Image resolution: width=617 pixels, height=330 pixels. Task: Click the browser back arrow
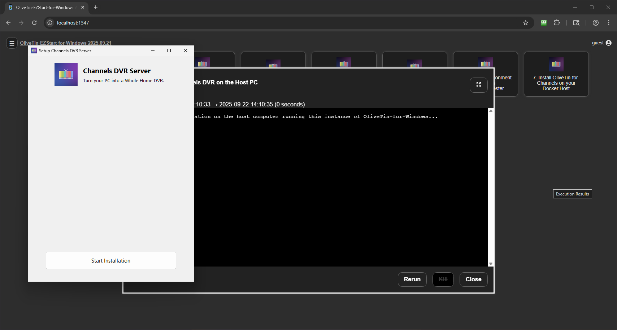(x=8, y=23)
